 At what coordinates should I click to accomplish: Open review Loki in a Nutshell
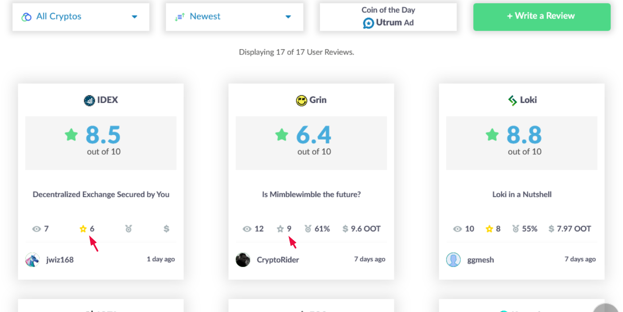(x=522, y=195)
